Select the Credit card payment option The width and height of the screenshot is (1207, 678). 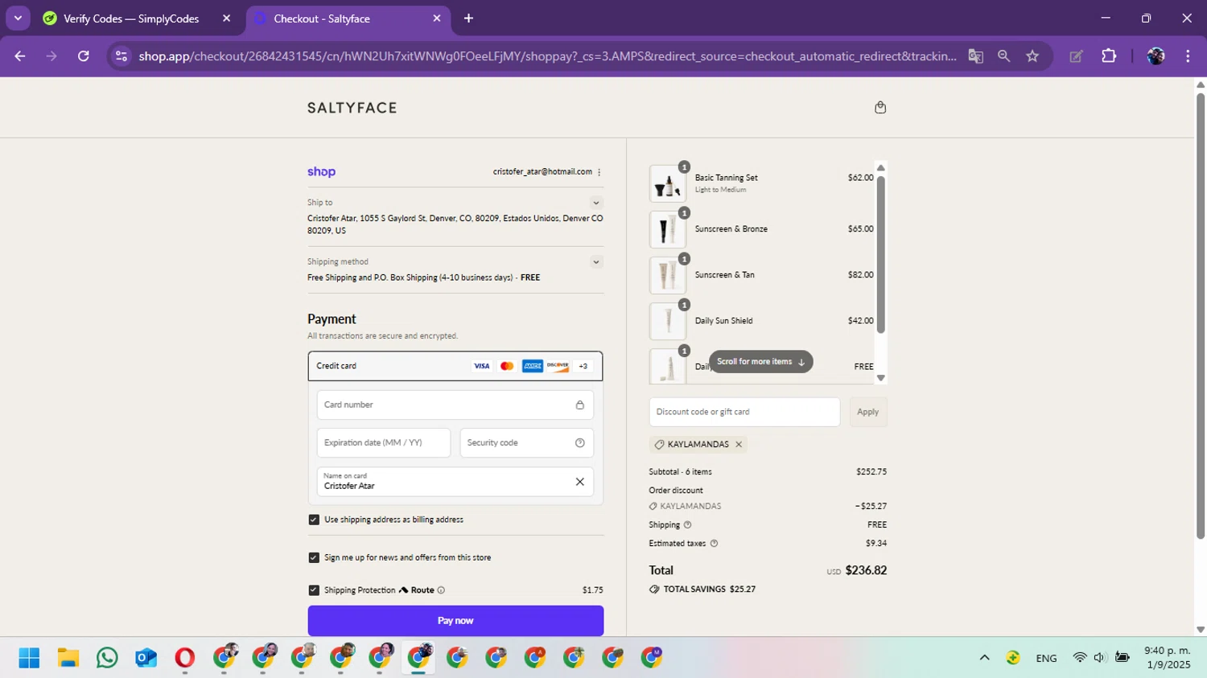click(455, 366)
